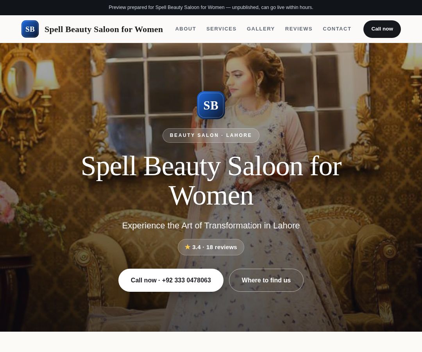Open the Gallery nav item
422x352 pixels.
coord(261,29)
